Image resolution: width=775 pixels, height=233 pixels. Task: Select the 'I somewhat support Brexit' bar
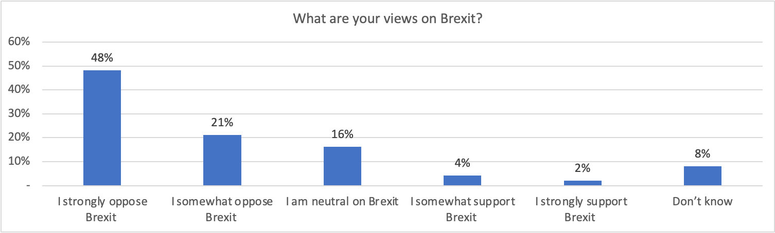coord(462,180)
